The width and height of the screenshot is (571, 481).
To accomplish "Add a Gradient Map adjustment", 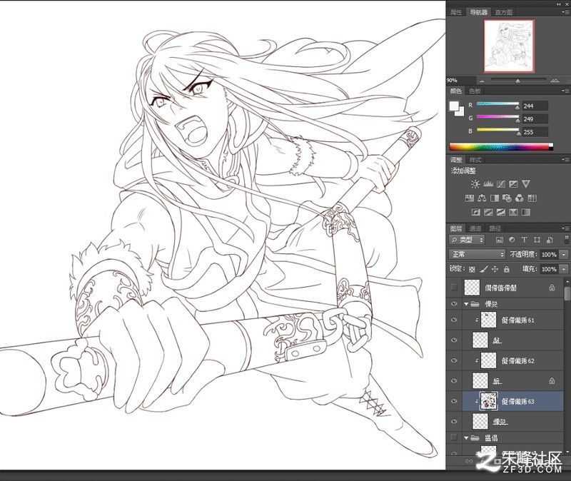I will (526, 212).
